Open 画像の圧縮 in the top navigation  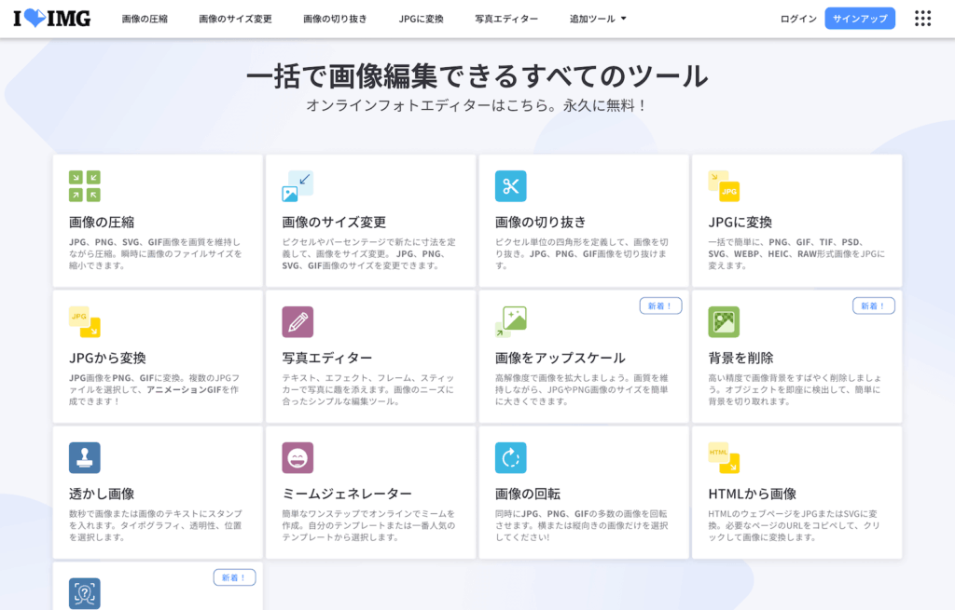click(145, 19)
